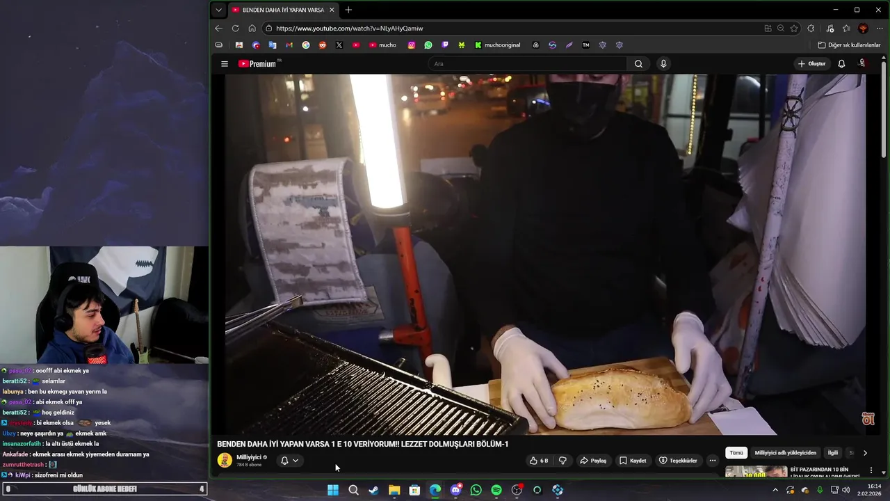Click the YouTube 'Ara' search field
Viewport: 890px width, 501px height.
click(527, 64)
